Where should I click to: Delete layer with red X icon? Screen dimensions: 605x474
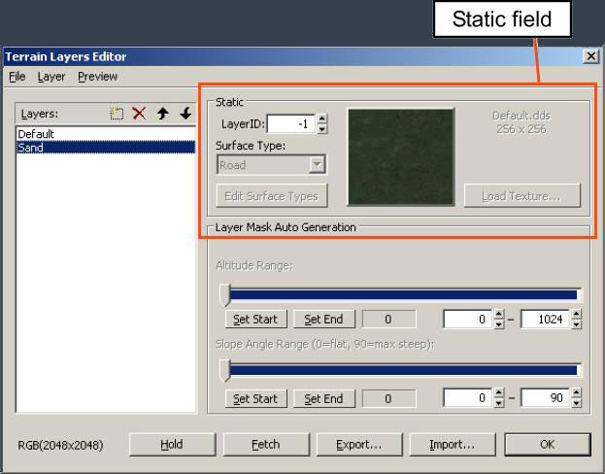(139, 114)
